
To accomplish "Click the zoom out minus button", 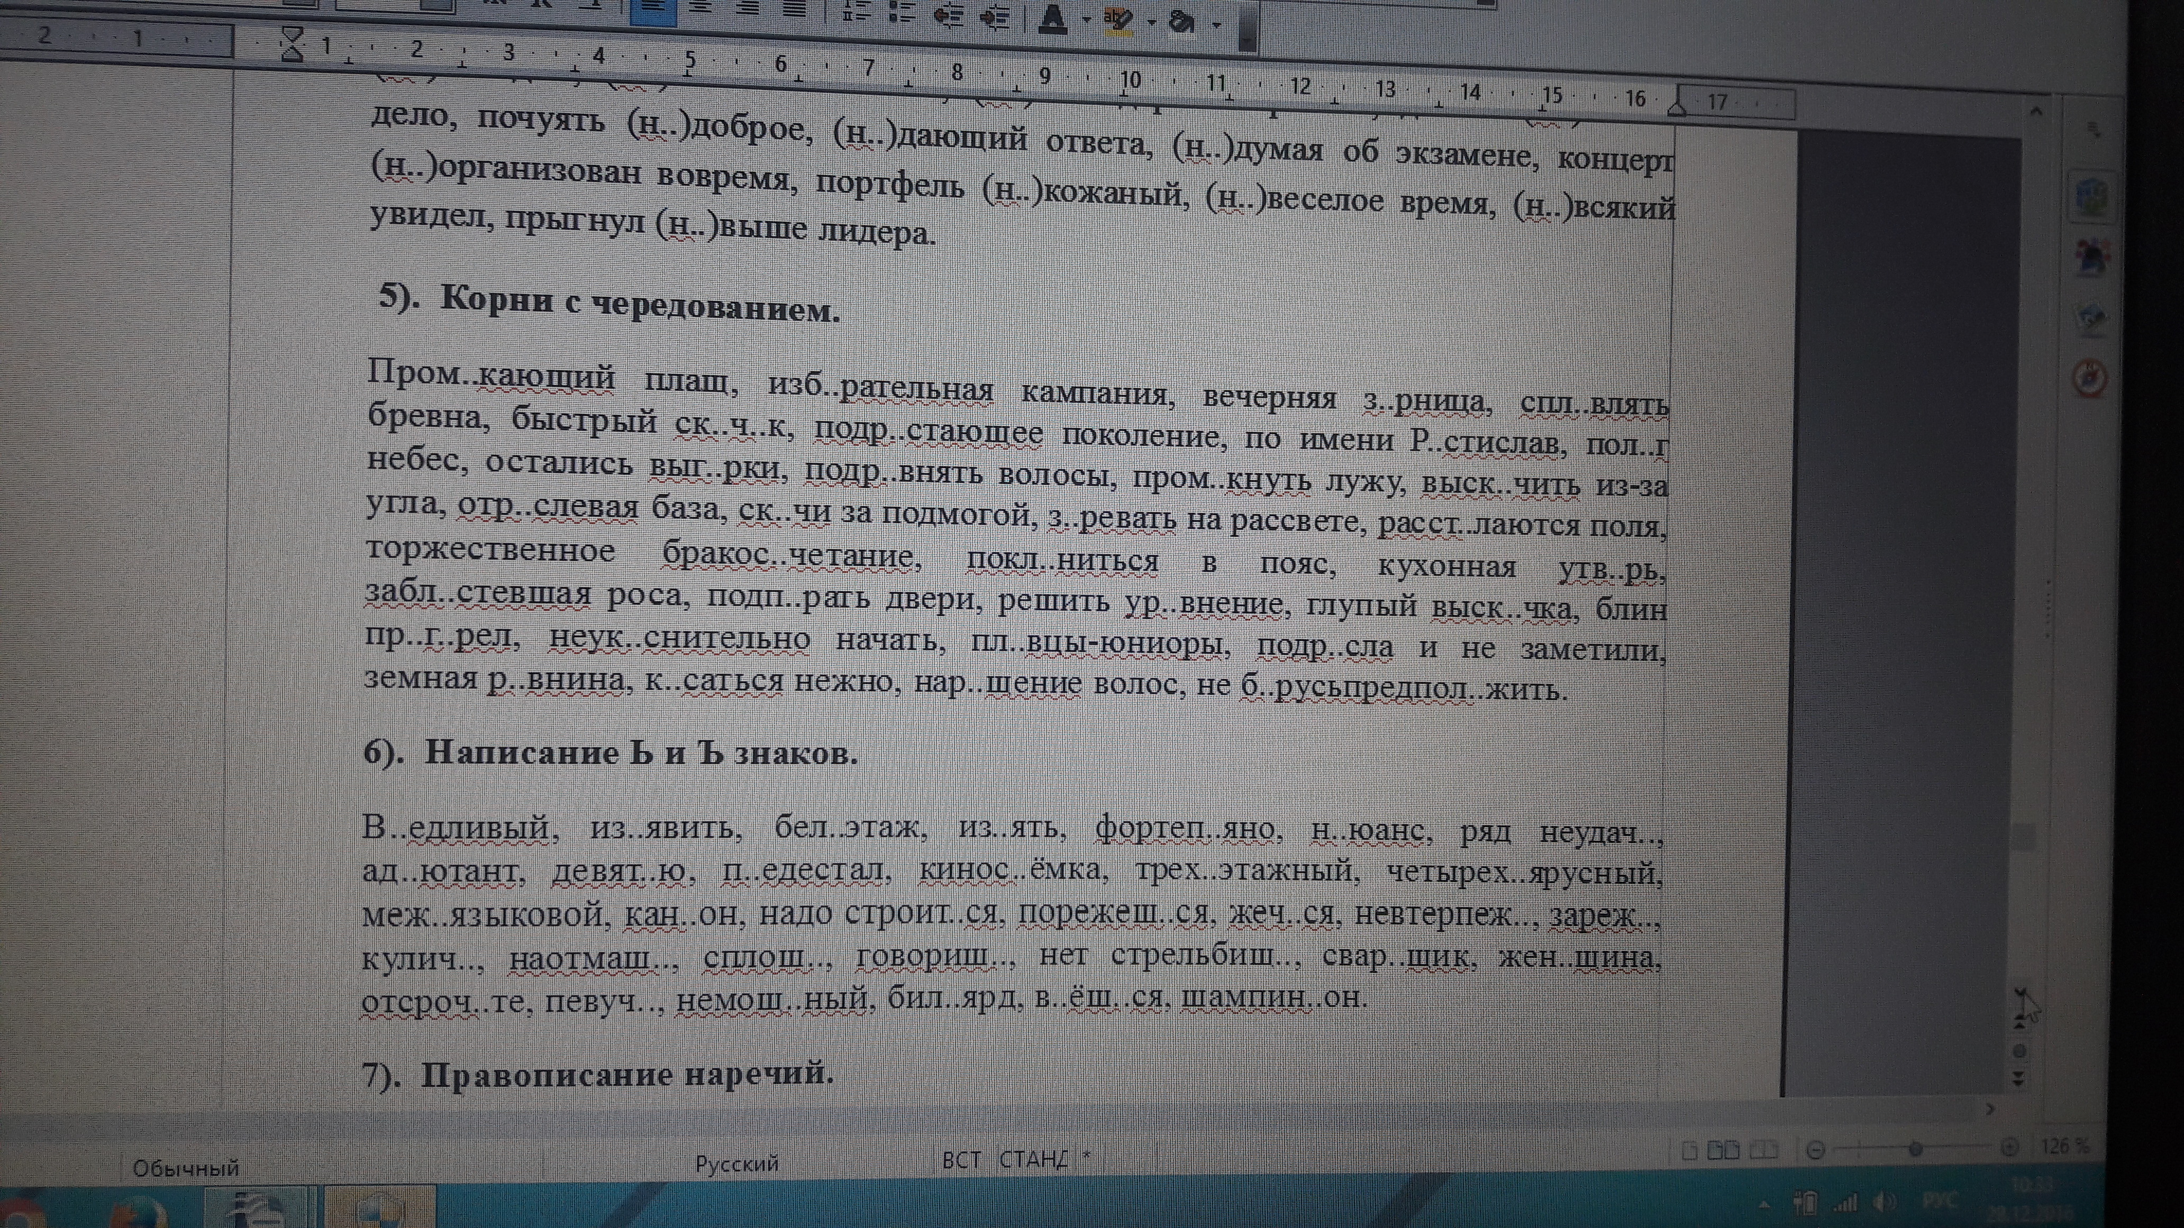I will point(1816,1150).
